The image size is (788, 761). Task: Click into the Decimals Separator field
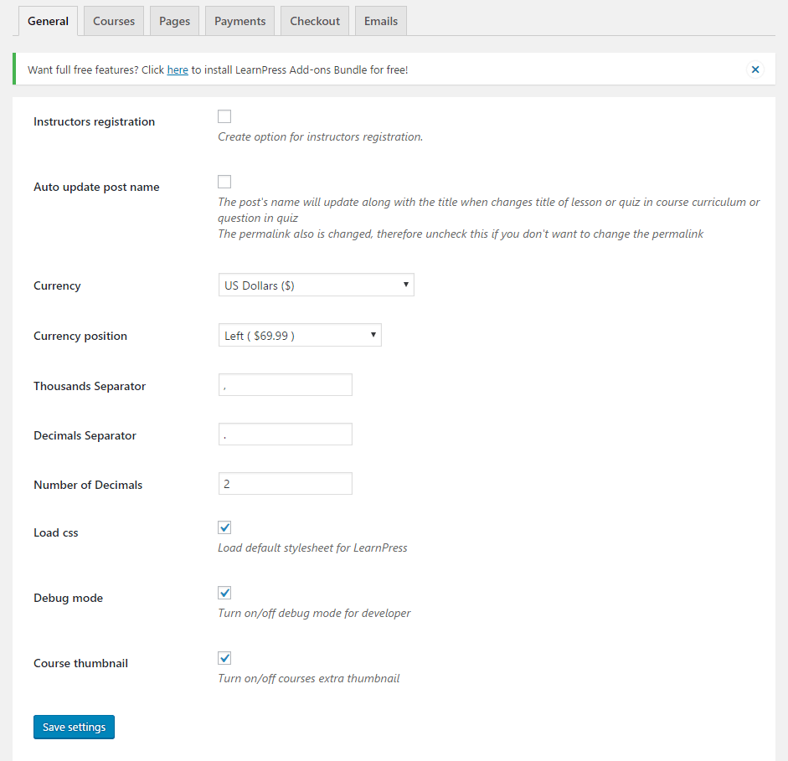pyautogui.click(x=285, y=434)
